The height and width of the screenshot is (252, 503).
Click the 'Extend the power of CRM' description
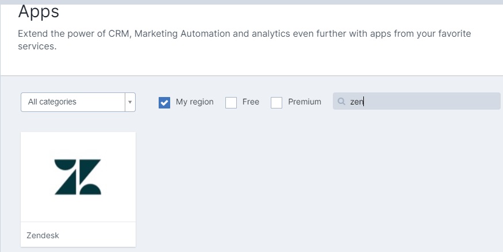coord(244,40)
